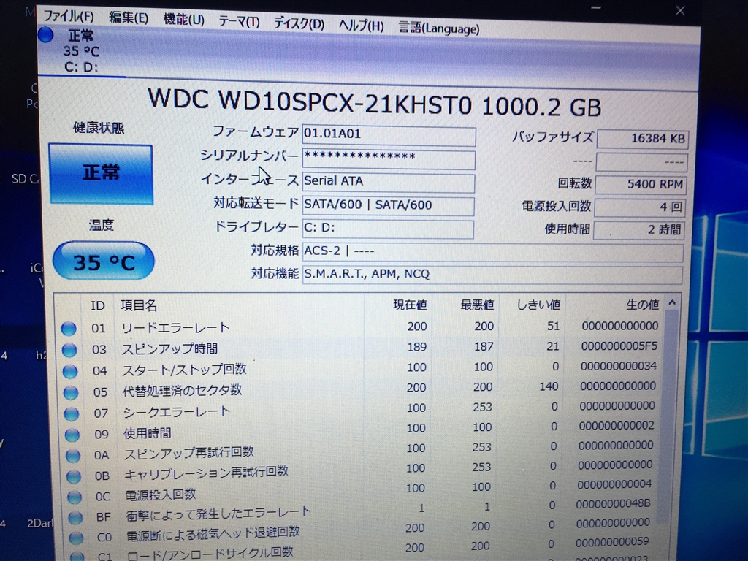This screenshot has width=748, height=561.
Task: Click the status circle for ID BF
Action: [75, 518]
